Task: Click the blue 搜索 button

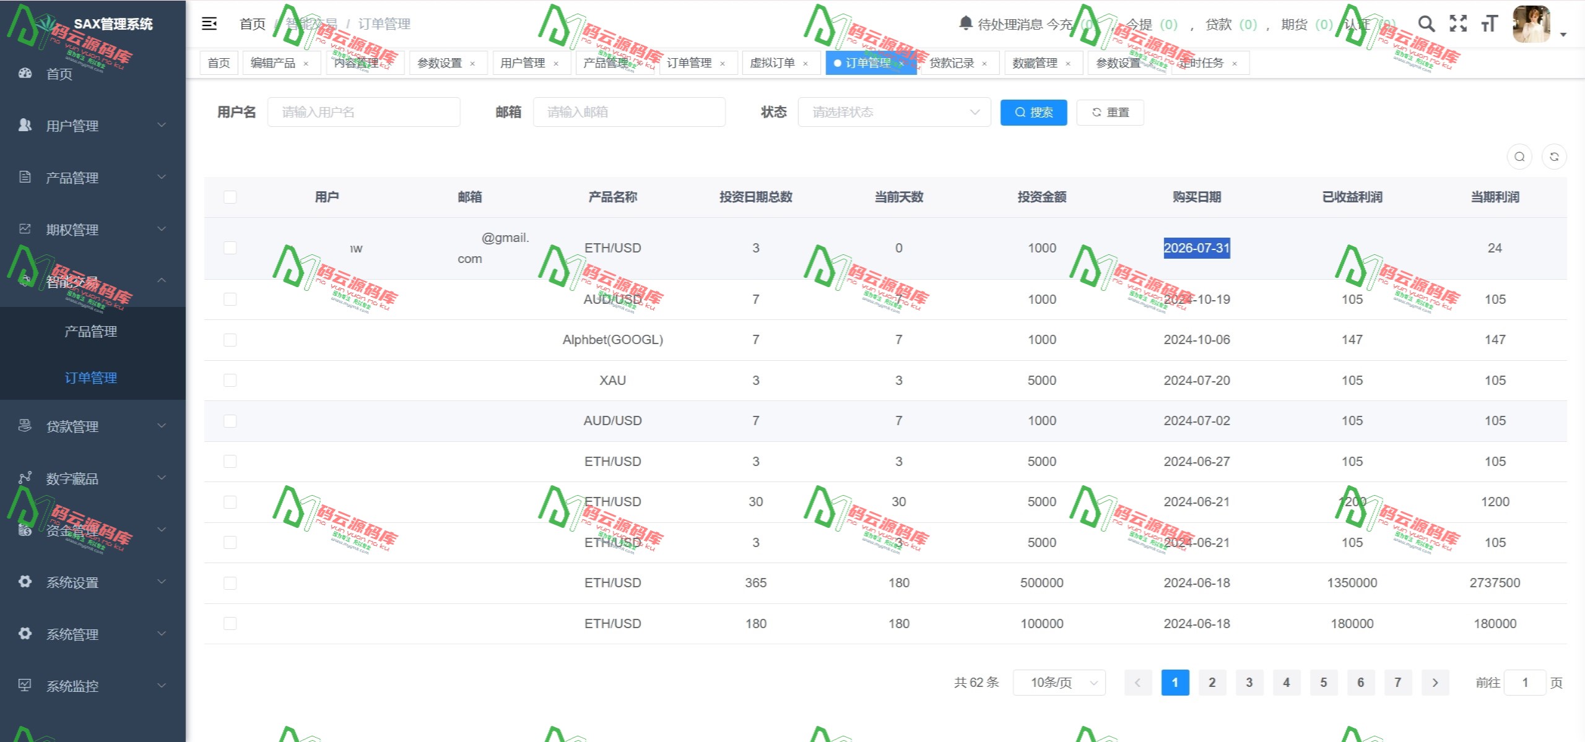Action: point(1033,112)
